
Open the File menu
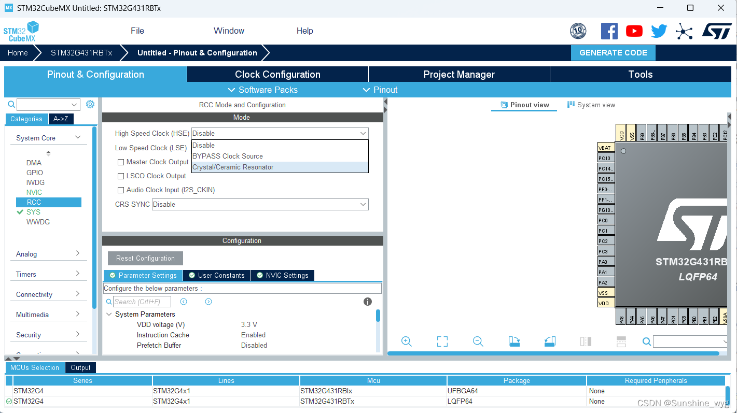tap(137, 31)
